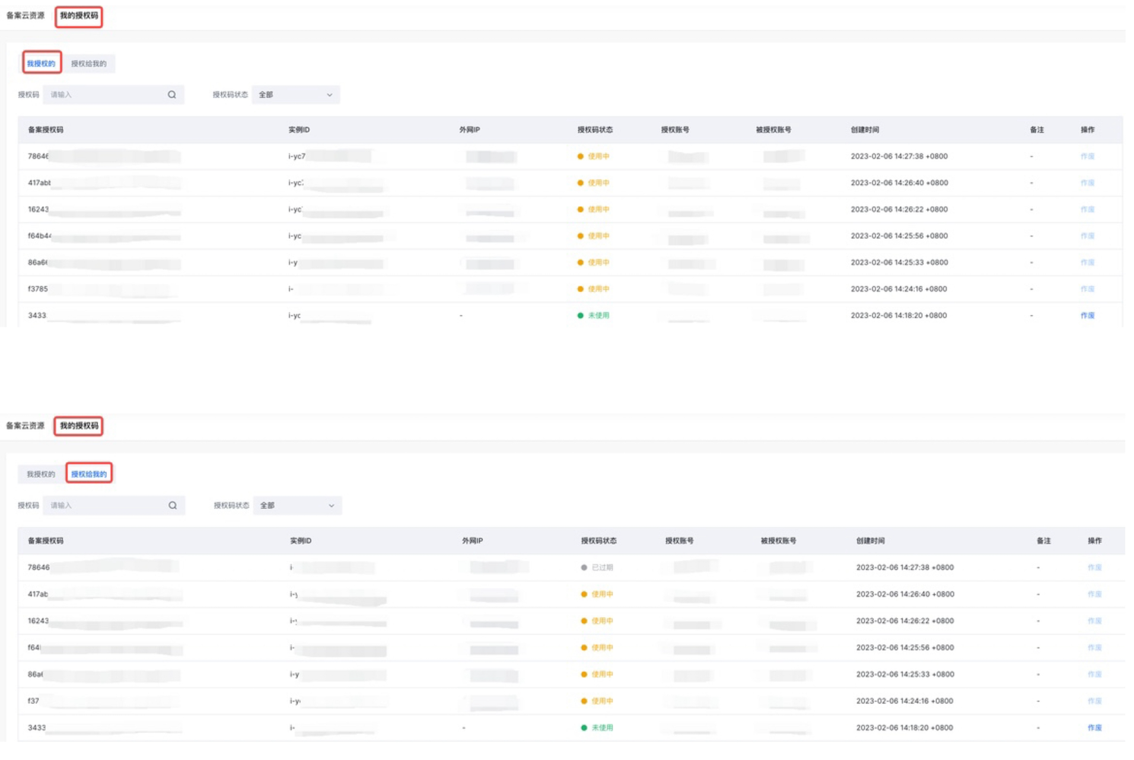1134x760 pixels.
Task: Click 作废 for code 3433 in 我授权的 list
Action: pos(1087,315)
